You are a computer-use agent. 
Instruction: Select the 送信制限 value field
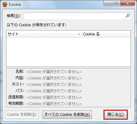point(54,97)
